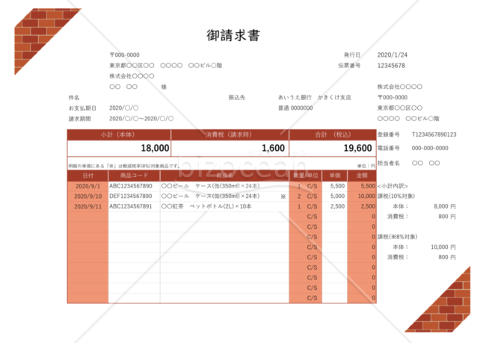Screen dimensions: 486x343
Task: Click the 合計(税込) header cell
Action: [x=333, y=135]
